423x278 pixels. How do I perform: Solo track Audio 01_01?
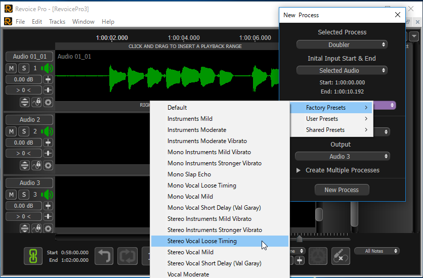[24, 68]
